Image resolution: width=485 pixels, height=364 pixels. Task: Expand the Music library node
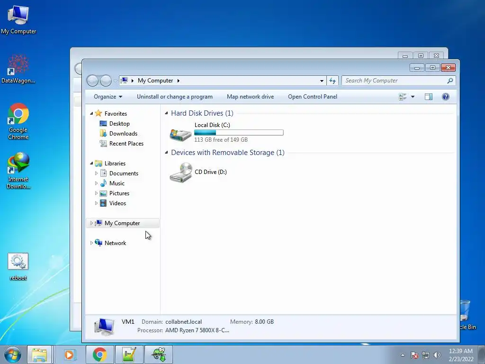(x=96, y=183)
